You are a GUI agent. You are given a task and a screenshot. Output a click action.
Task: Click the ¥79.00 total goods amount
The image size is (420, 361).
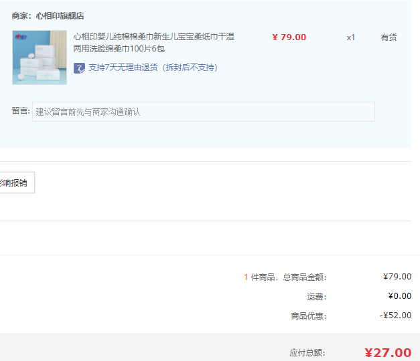pos(397,276)
